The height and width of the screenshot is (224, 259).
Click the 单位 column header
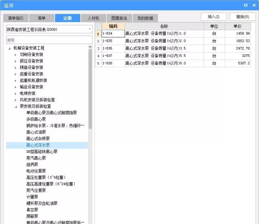[x=214, y=26]
